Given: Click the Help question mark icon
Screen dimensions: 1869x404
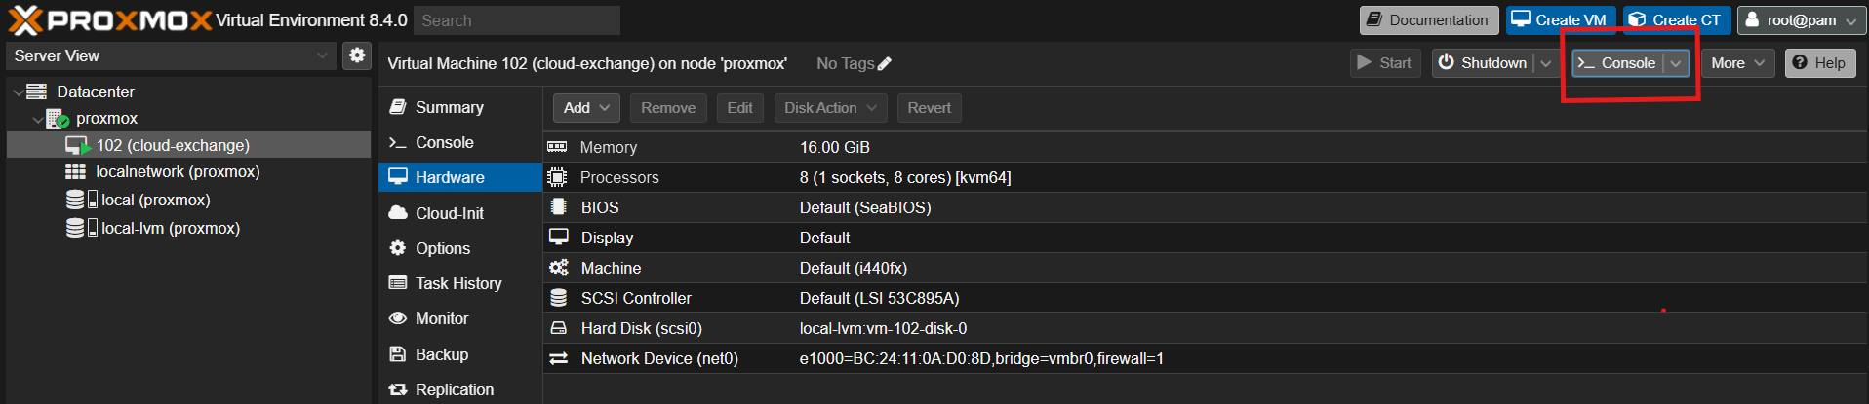Looking at the screenshot, I should 1800,62.
